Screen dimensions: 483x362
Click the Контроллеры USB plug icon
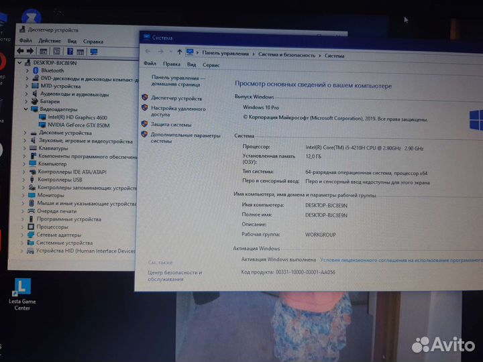point(32,180)
